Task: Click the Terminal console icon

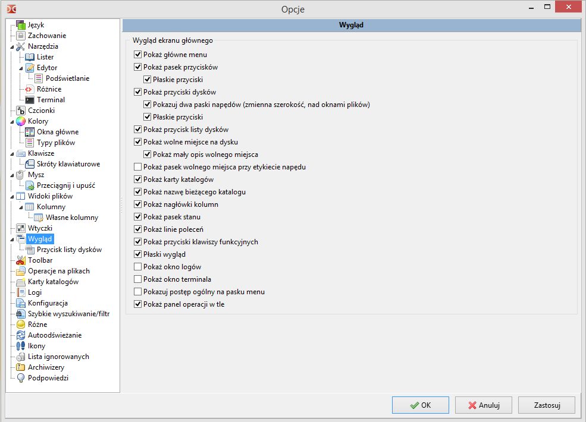Action: 30,100
